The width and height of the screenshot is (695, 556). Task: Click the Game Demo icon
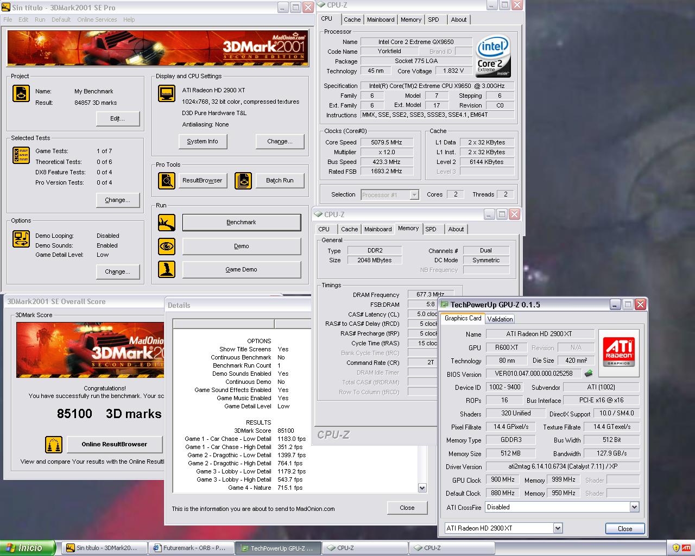click(x=167, y=269)
